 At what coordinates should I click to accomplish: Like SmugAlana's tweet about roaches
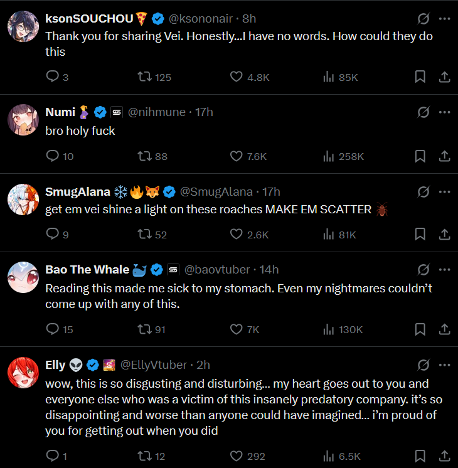(237, 234)
